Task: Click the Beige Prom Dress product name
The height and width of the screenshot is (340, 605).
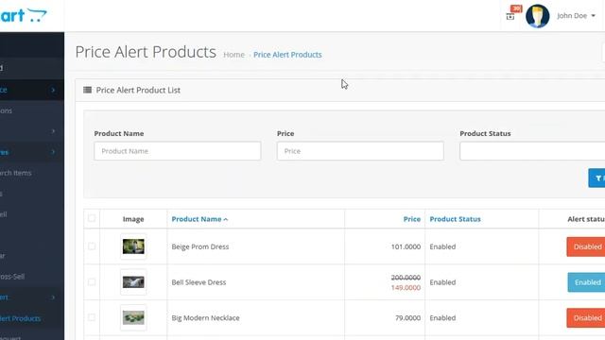Action: click(200, 246)
